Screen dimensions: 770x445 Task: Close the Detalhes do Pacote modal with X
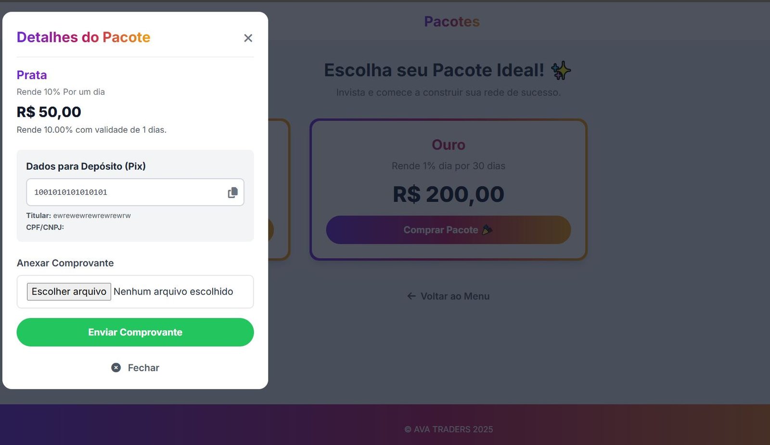click(248, 38)
